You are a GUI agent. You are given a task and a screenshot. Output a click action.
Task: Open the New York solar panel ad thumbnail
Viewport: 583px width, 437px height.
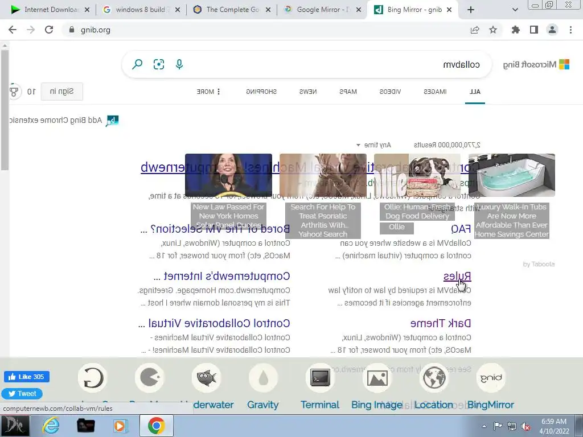[x=228, y=175]
